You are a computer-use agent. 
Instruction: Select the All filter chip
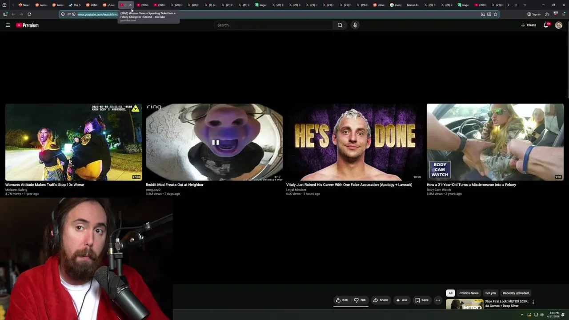point(450,293)
